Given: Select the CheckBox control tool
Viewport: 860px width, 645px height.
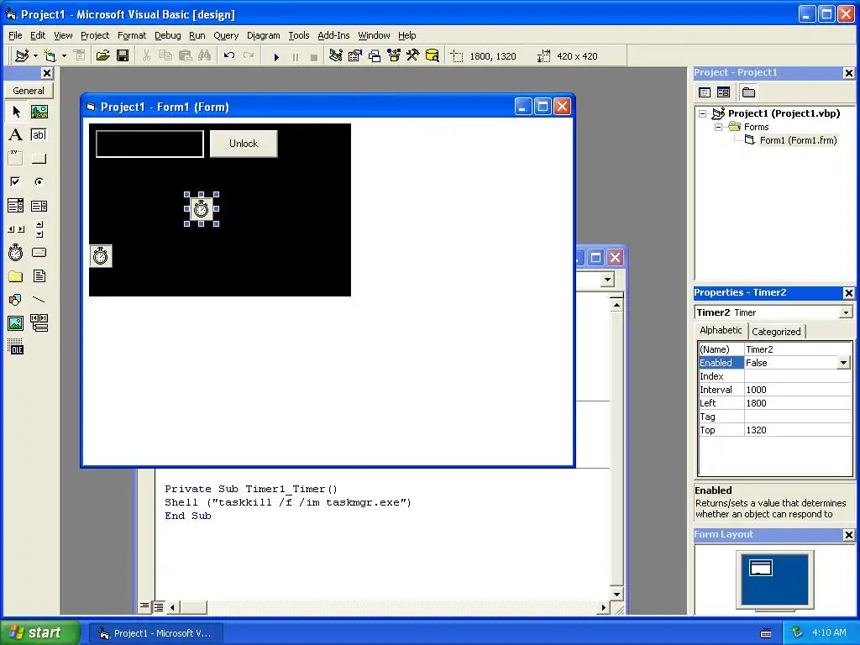Looking at the screenshot, I should [16, 181].
